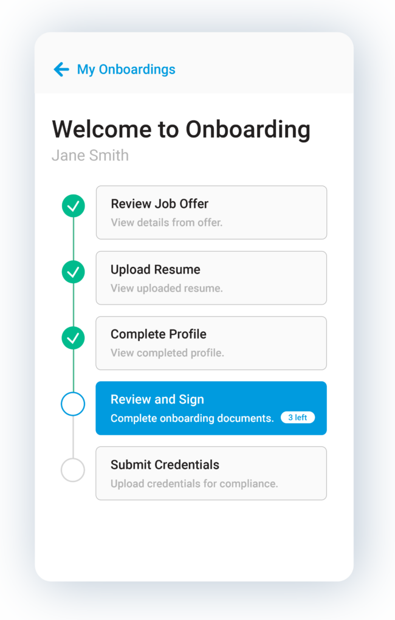Click the View details from offer text
The image size is (395, 620).
tap(167, 222)
